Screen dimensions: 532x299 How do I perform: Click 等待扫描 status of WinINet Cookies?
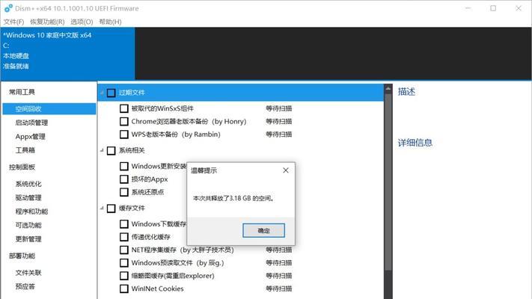(279, 289)
